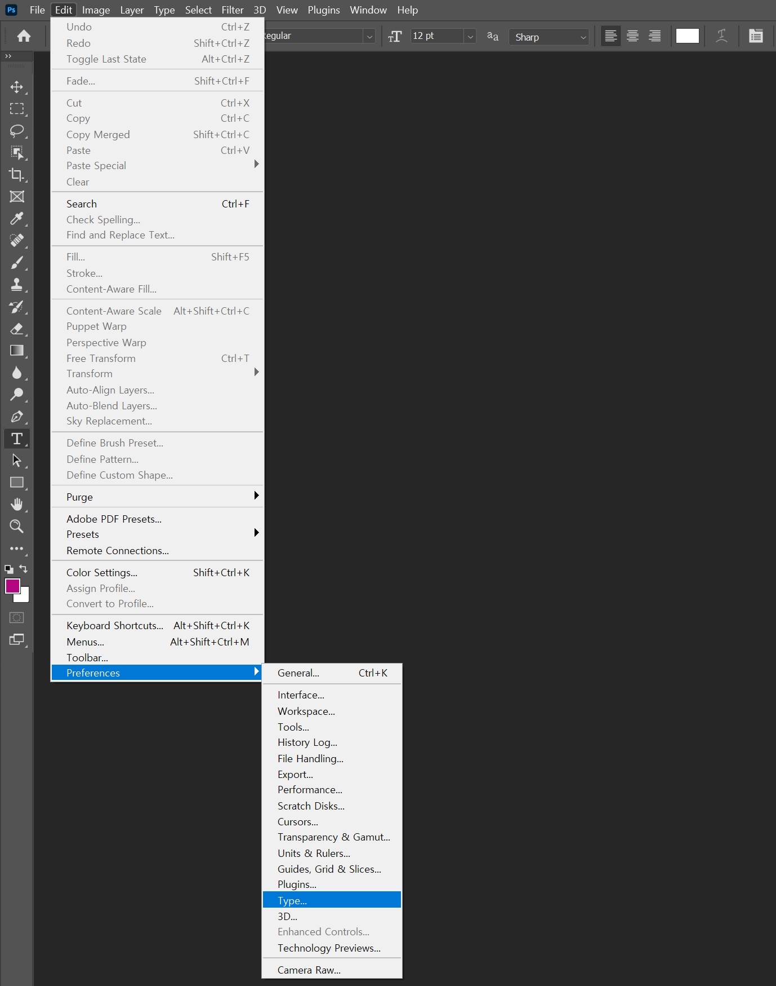The image size is (776, 986).
Task: Click the white text color swatch
Action: (687, 36)
